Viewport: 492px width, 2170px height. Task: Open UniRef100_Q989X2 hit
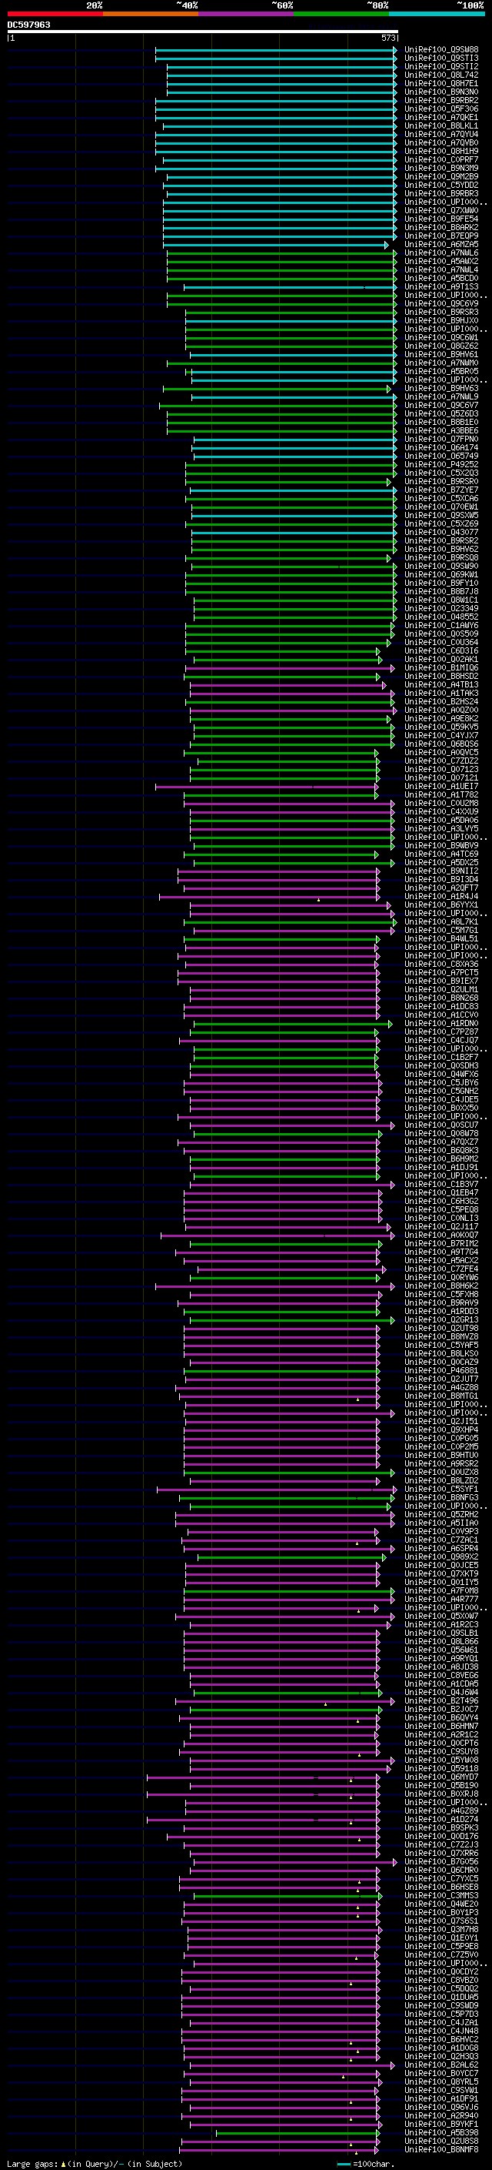(441, 1556)
